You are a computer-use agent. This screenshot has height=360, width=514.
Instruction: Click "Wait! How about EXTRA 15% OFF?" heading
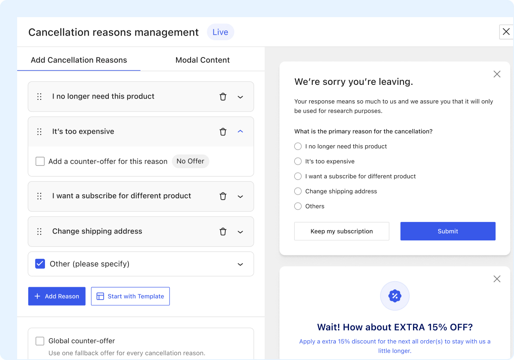[x=395, y=327]
